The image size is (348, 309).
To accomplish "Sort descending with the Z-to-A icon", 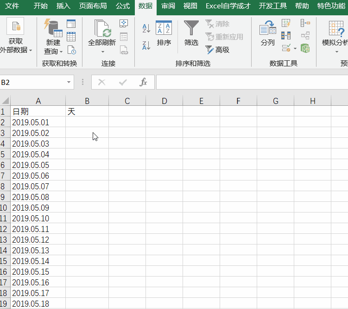I will coord(146,45).
